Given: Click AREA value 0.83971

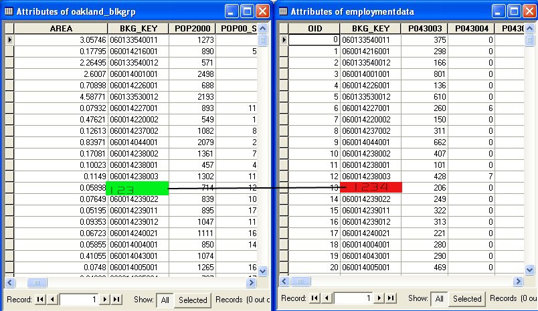Looking at the screenshot, I should 61,142.
